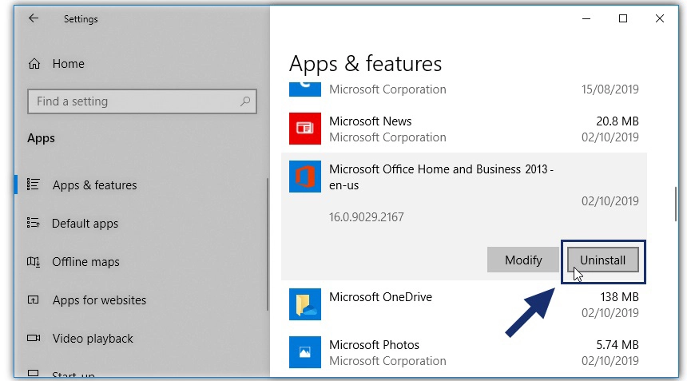Select the Apps for websites icon
This screenshot has width=687, height=381.
pos(34,300)
